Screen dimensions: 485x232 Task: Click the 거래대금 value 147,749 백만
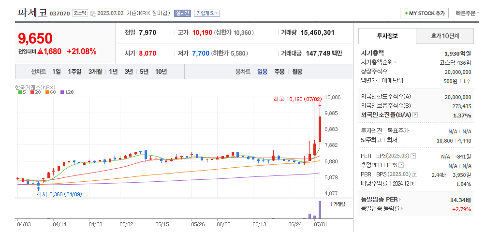click(x=324, y=53)
